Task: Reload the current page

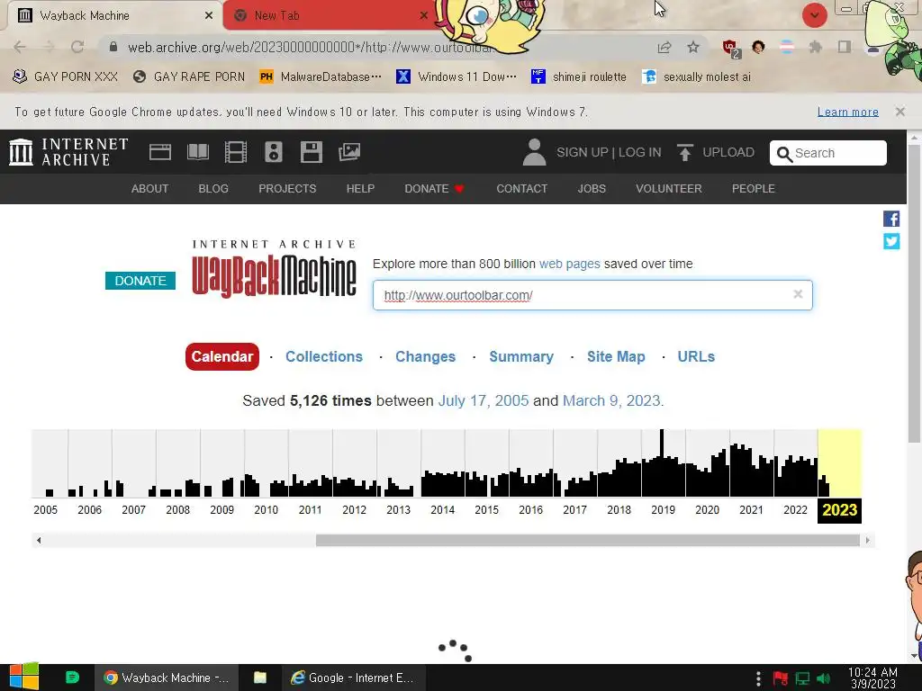Action: [x=77, y=47]
